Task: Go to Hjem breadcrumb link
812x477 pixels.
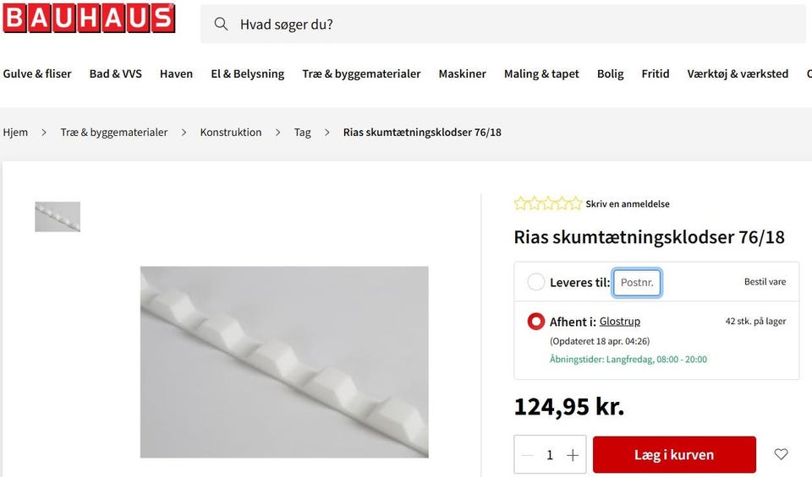Action: 15,133
